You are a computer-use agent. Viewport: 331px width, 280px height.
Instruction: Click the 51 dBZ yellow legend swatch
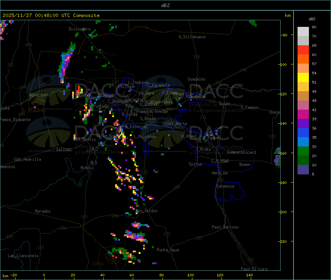[x=303, y=78]
